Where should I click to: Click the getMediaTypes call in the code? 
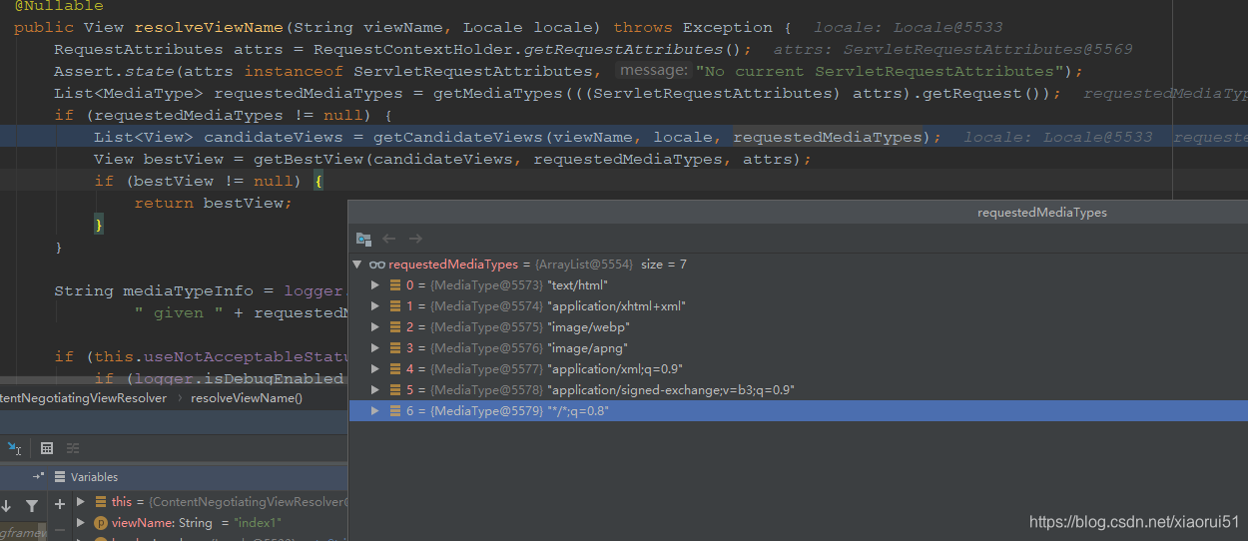coord(483,93)
